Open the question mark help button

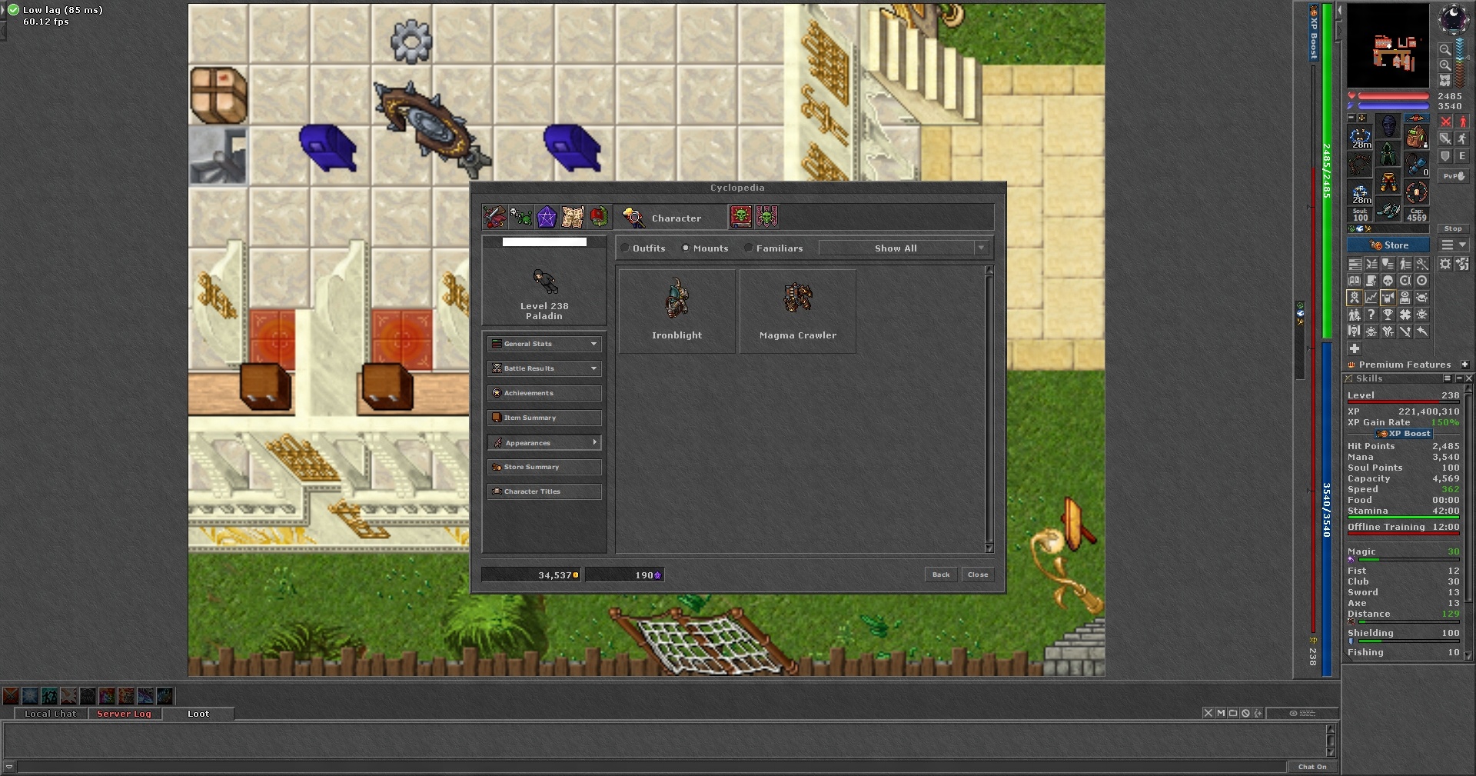[1371, 315]
